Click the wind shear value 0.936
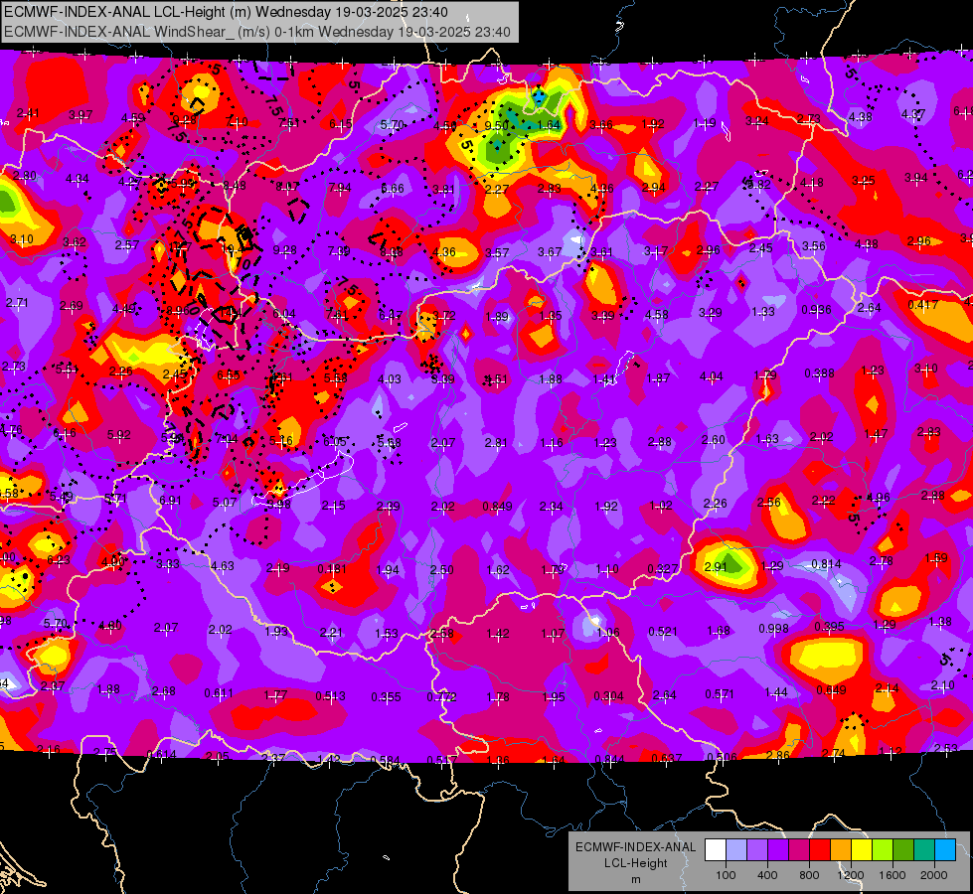The width and height of the screenshot is (973, 894). [x=817, y=310]
